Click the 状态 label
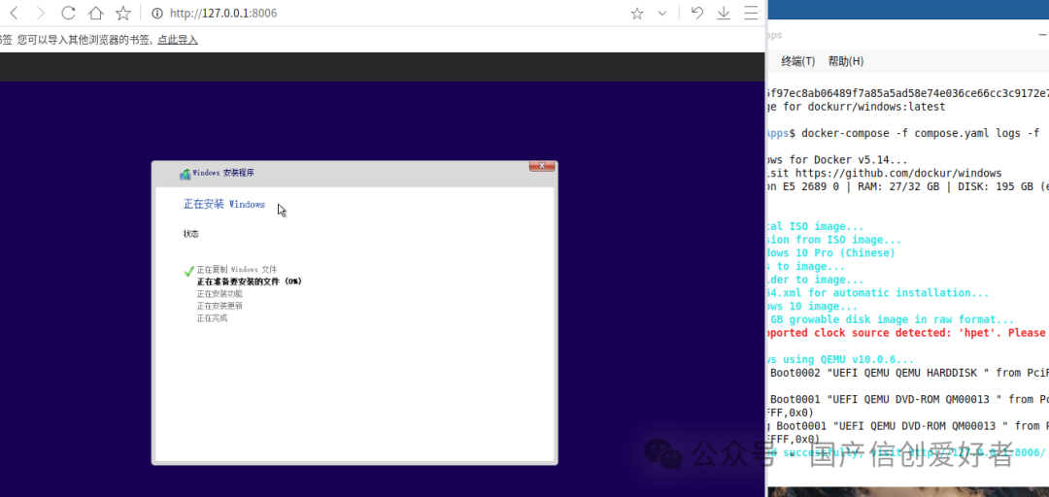 tap(190, 234)
